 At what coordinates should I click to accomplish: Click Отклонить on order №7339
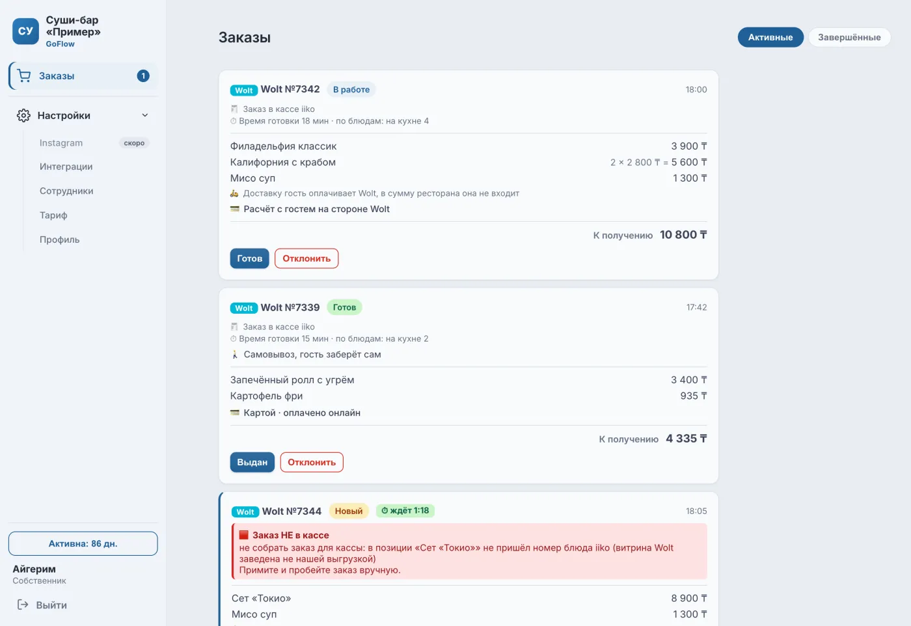point(312,462)
